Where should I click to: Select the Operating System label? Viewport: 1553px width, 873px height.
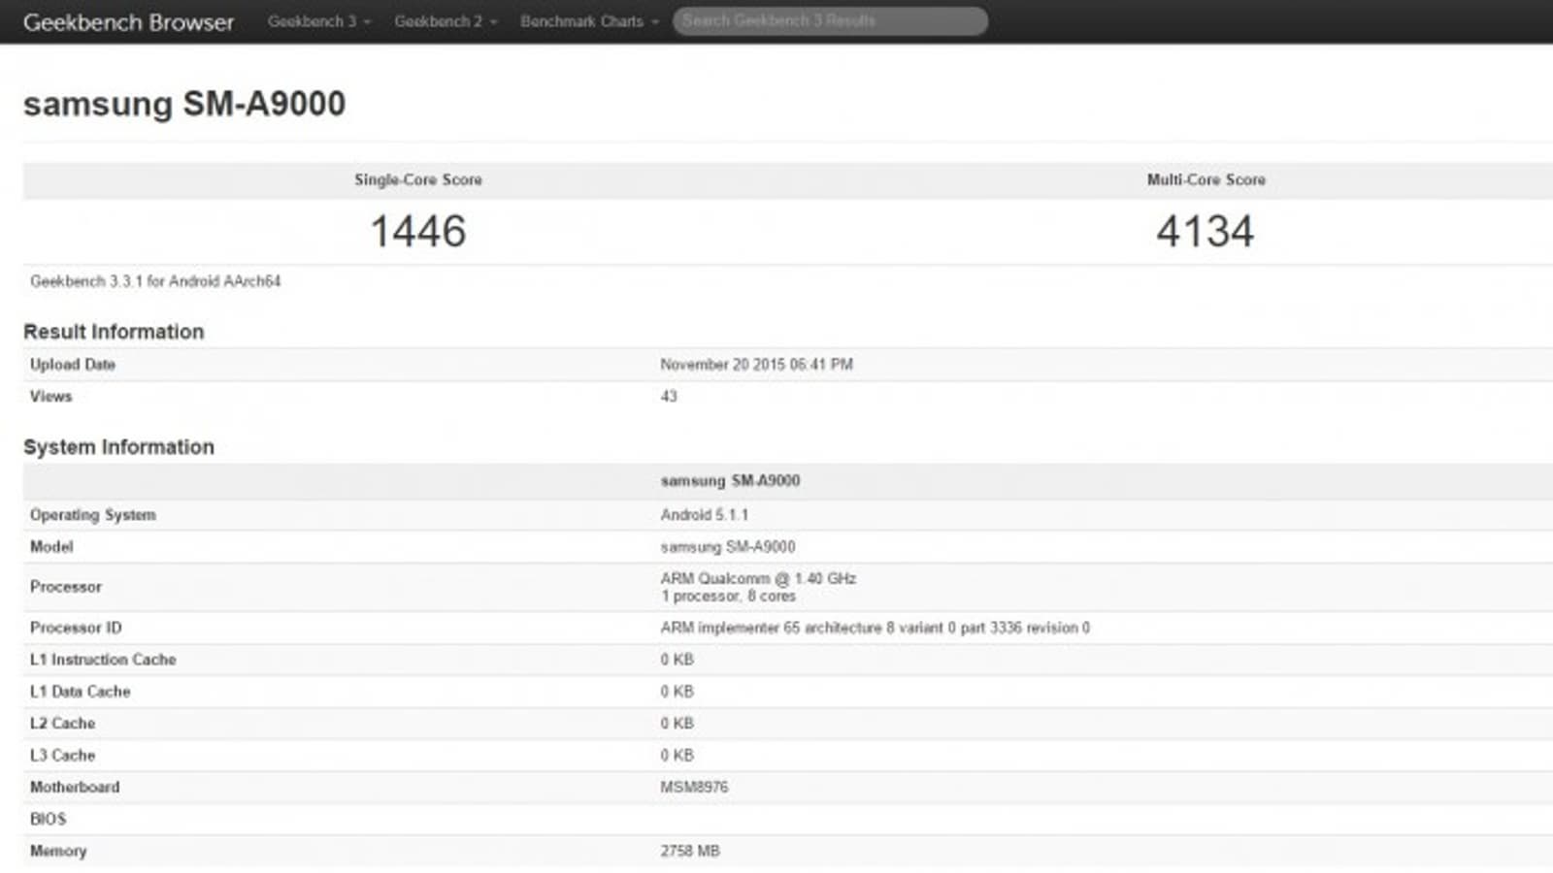[93, 515]
